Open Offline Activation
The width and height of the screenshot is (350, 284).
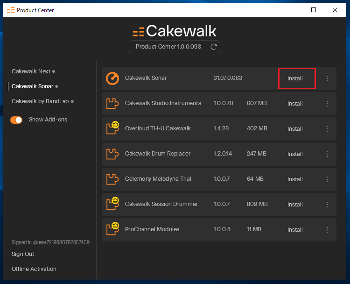(34, 269)
